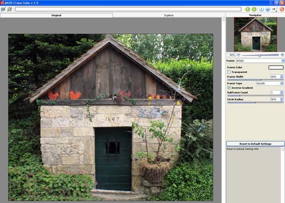Click the image canvas vertical scrollbar
The image size is (285, 203).
[x=223, y=110]
